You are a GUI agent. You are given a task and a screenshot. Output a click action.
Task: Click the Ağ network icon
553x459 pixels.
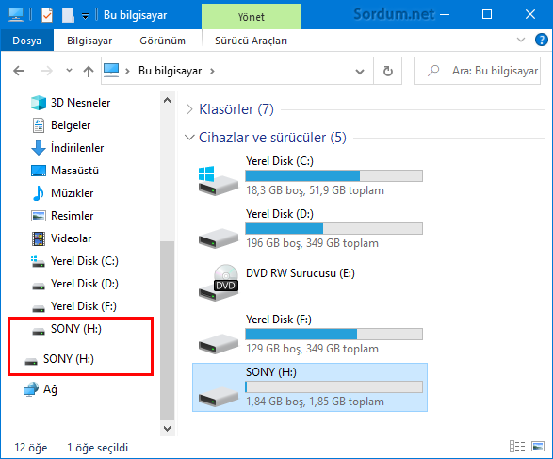coord(31,389)
